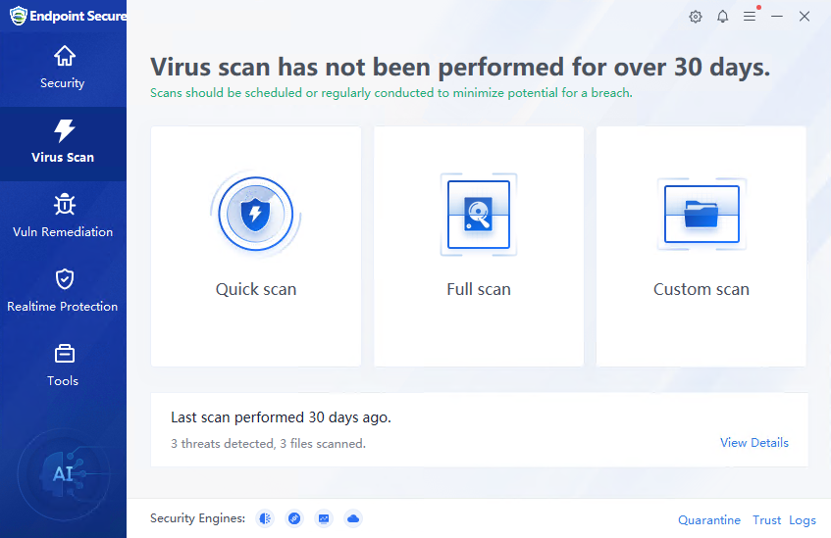Click the second security engine icon
This screenshot has height=538, width=831.
294,518
